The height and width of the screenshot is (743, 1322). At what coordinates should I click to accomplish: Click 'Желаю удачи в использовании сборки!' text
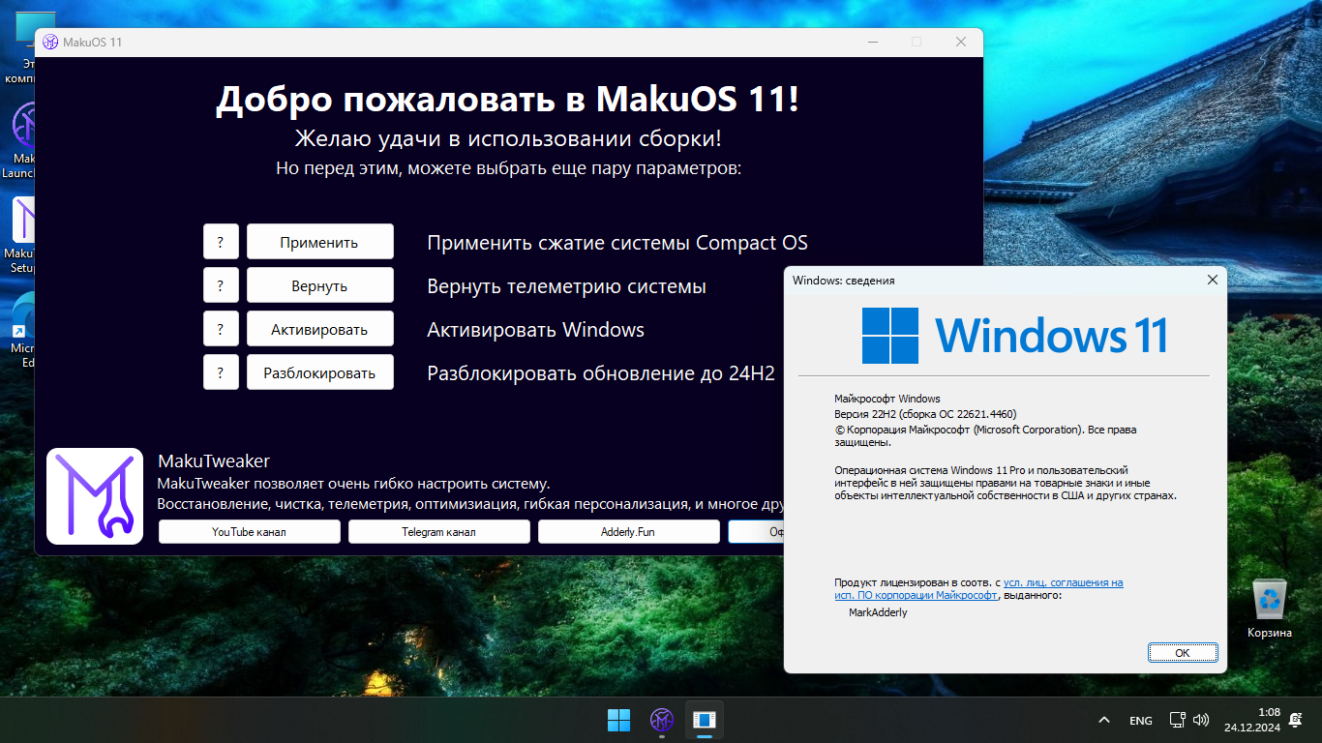[508, 138]
